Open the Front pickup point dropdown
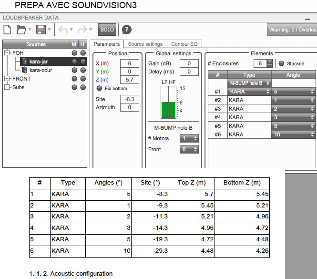 pyautogui.click(x=189, y=149)
